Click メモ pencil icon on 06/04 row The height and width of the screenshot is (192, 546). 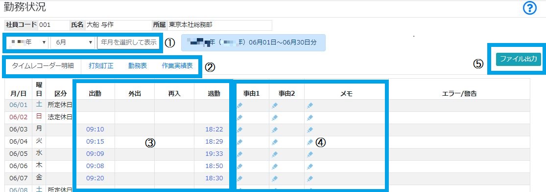tap(310, 142)
